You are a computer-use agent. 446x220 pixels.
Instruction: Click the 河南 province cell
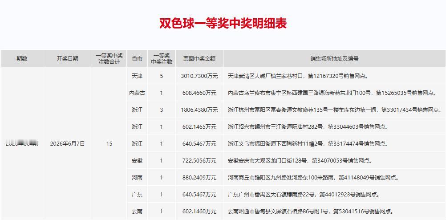tap(137, 178)
